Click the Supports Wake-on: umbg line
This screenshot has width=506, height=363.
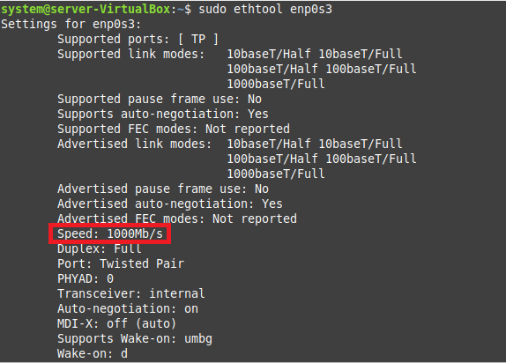point(135,338)
